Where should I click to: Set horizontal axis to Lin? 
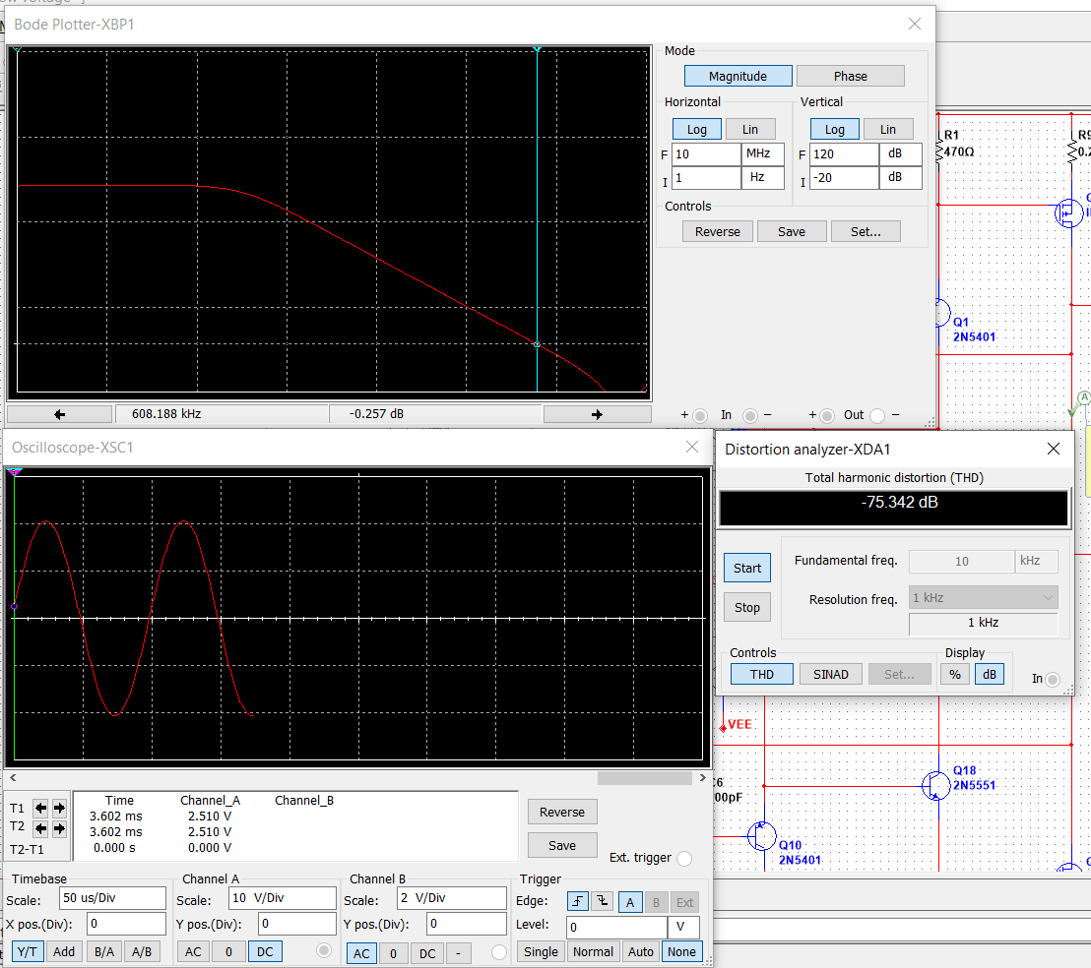750,129
